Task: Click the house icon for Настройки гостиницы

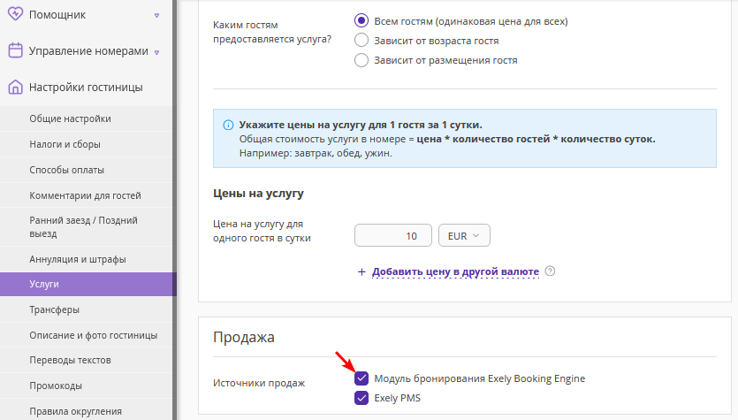Action: click(15, 87)
